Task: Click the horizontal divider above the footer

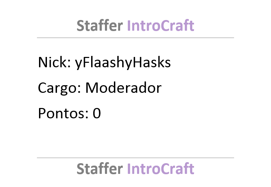Action: click(135, 158)
